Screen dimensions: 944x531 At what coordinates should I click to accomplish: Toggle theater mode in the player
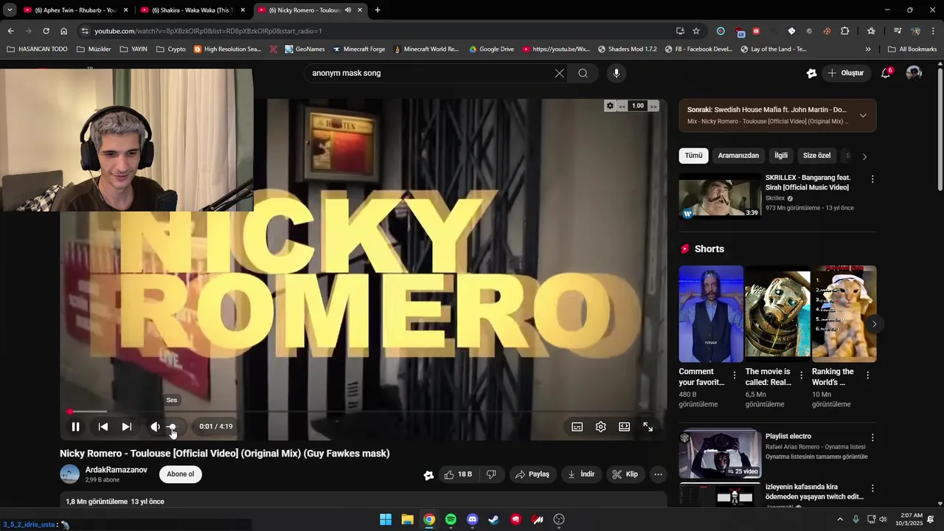coord(625,426)
